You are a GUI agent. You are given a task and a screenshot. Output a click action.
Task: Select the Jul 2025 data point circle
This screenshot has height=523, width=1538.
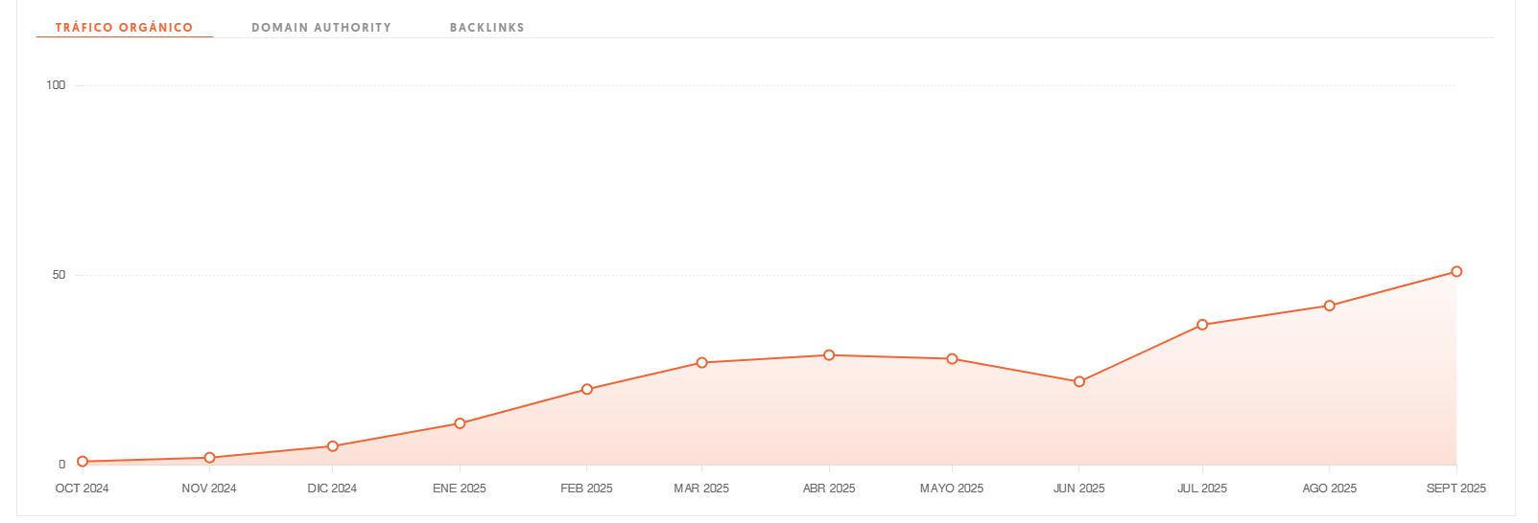(1202, 325)
